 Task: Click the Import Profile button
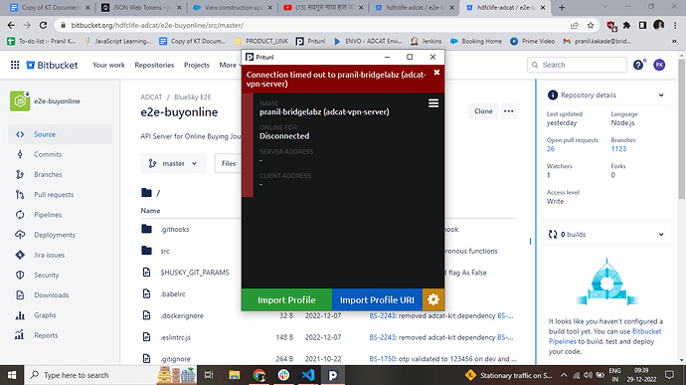pos(286,299)
